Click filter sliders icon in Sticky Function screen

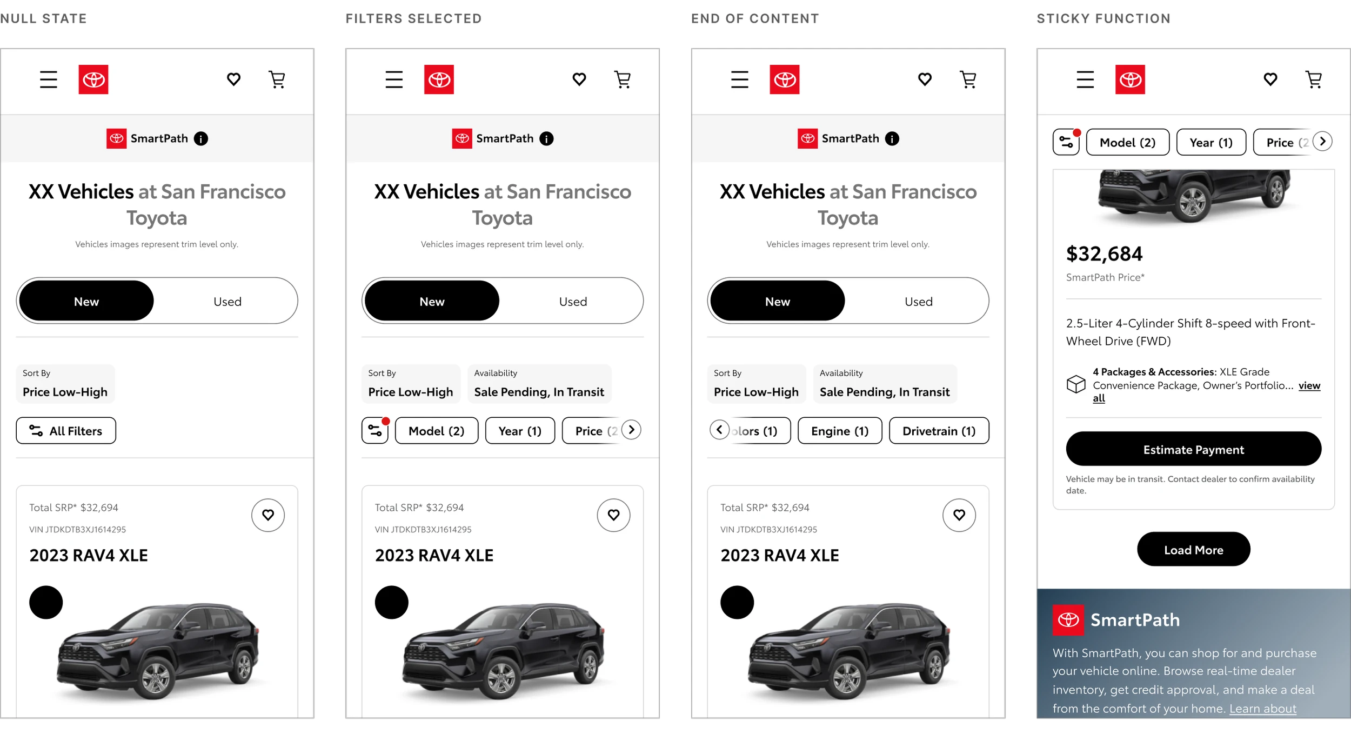1066,142
